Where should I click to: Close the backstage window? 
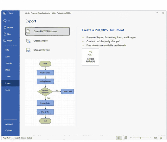pos(163,13)
